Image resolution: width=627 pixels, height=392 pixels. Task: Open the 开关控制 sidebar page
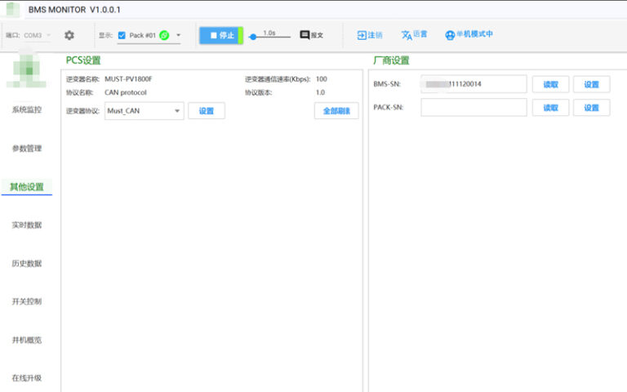[27, 301]
